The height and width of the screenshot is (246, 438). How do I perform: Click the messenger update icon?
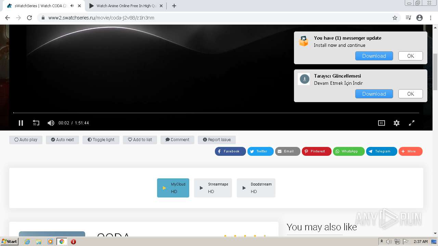(304, 41)
